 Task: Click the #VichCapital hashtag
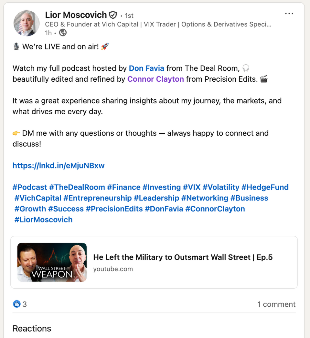click(38, 198)
